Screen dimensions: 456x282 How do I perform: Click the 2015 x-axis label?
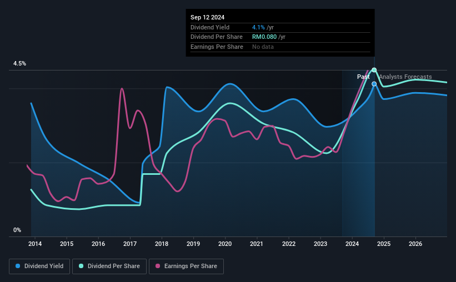click(67, 244)
